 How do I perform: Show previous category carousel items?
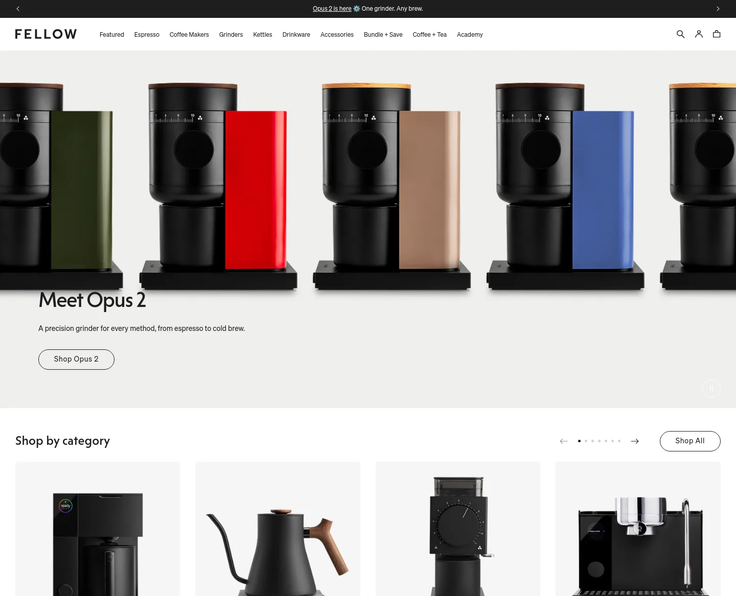click(564, 441)
